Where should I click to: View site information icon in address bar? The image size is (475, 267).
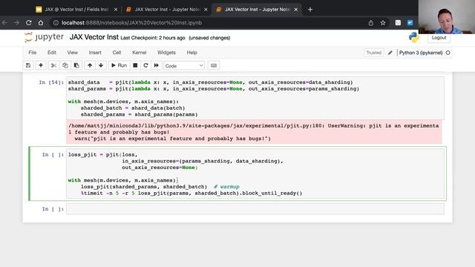point(56,23)
